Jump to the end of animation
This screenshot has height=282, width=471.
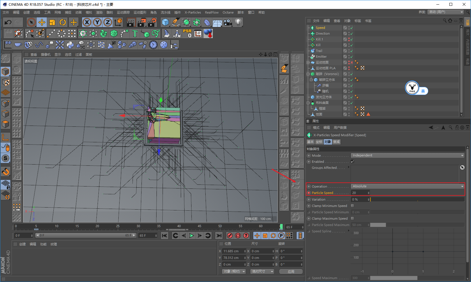[219, 236]
